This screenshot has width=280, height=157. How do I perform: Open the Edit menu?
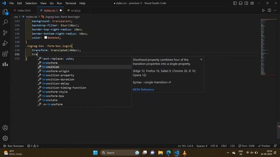point(19,3)
